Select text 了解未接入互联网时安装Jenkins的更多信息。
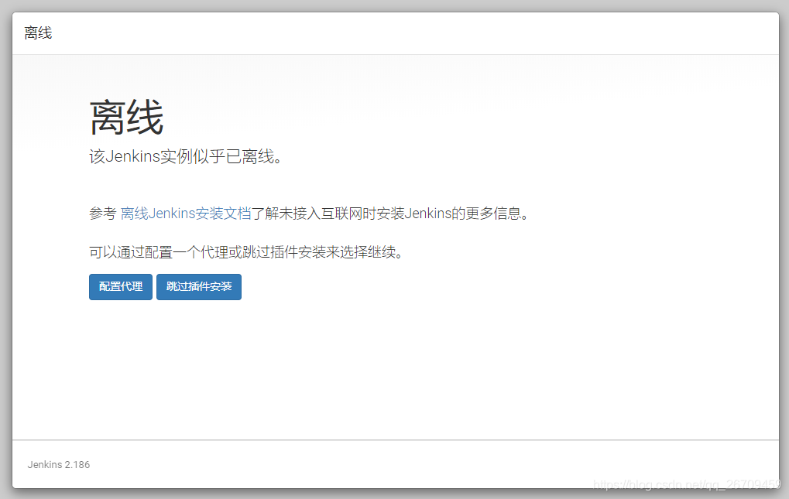Image resolution: width=789 pixels, height=499 pixels. click(x=391, y=214)
